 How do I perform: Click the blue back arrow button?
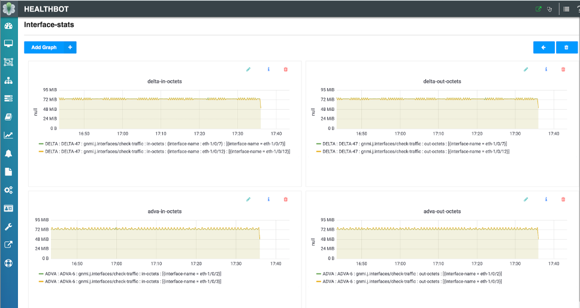[543, 47]
